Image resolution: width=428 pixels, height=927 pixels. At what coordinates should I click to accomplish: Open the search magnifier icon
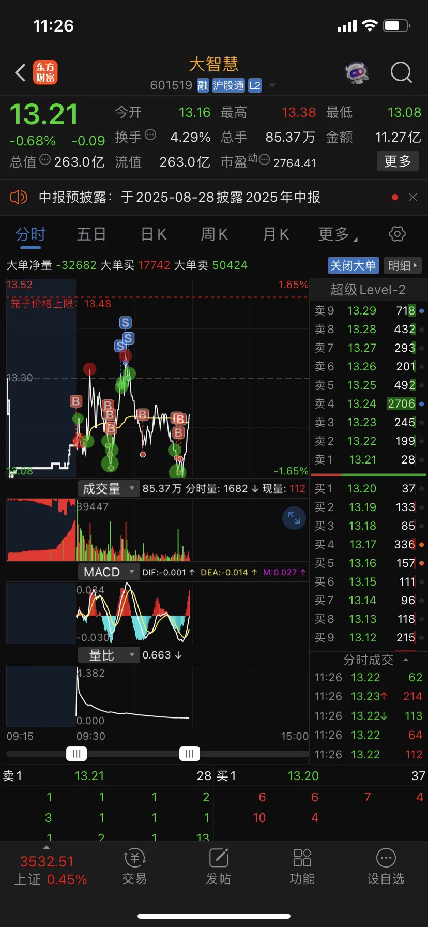tap(401, 73)
